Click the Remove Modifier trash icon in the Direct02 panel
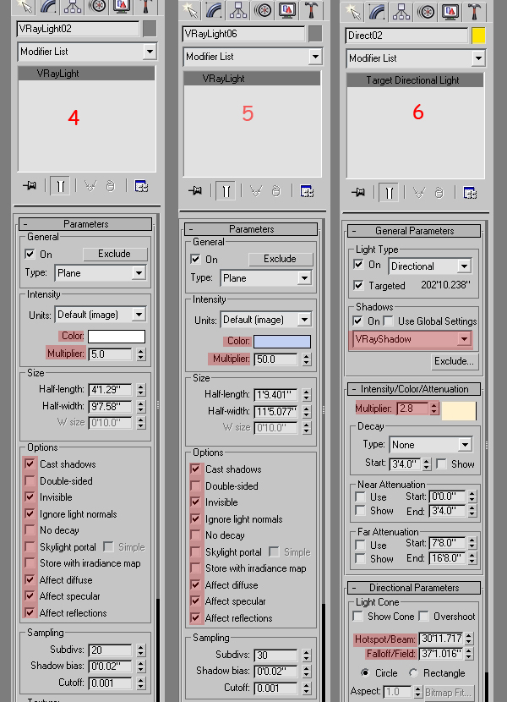 tap(440, 192)
